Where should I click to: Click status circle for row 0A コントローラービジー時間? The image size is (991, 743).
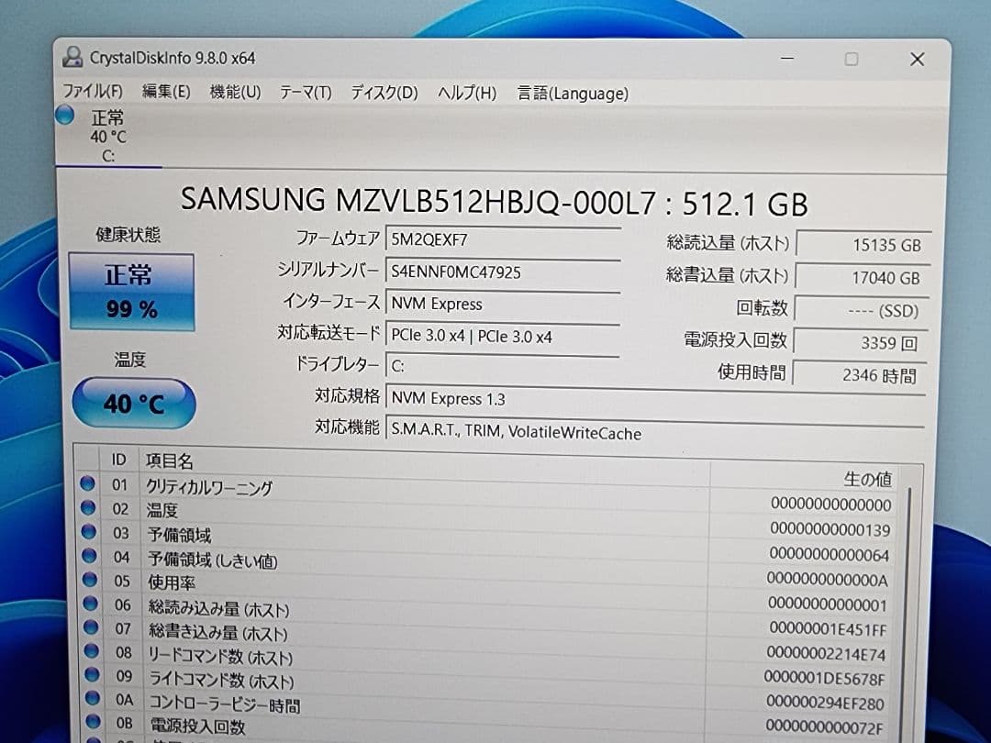[93, 698]
